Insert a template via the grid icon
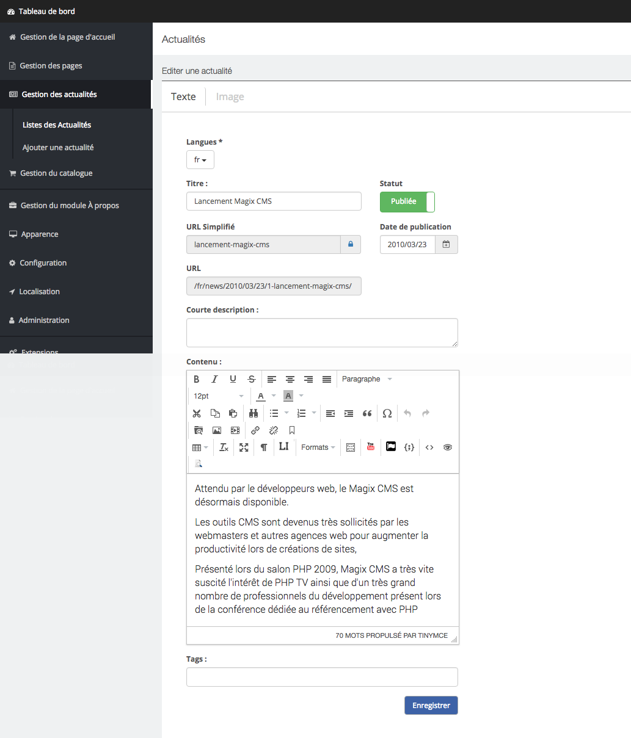 pos(351,447)
